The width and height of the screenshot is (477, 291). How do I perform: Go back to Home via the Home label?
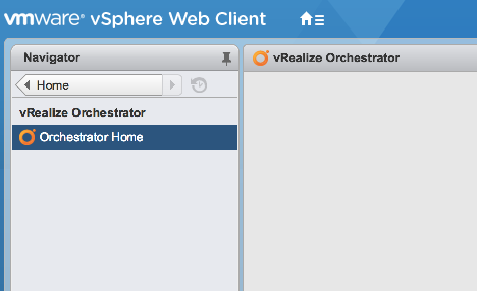pyautogui.click(x=53, y=85)
